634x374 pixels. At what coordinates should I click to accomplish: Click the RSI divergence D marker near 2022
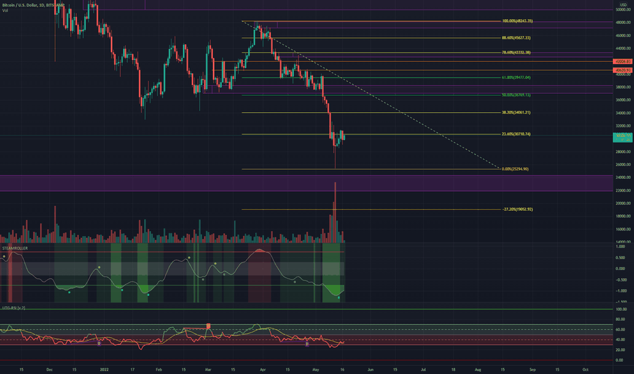tap(99, 343)
